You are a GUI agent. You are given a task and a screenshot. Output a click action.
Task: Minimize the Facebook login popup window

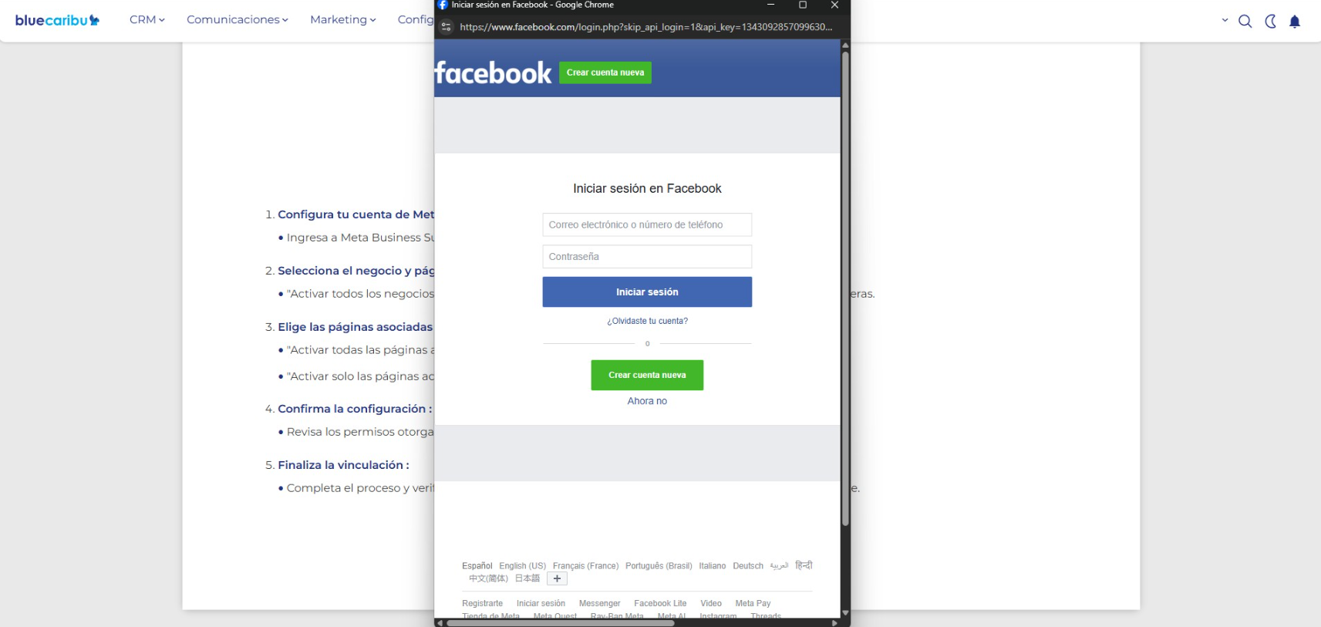point(770,5)
